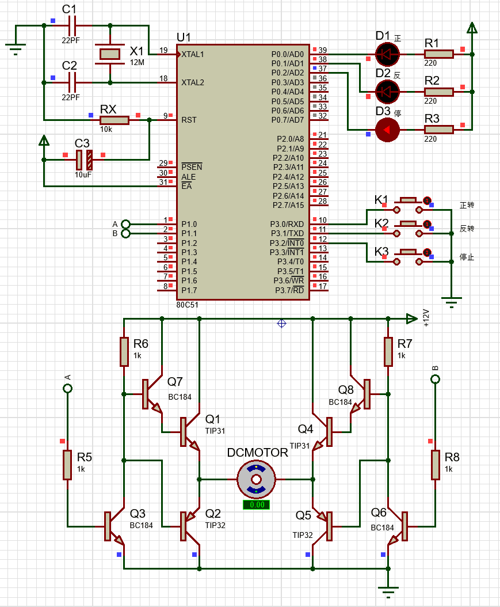
Task: Select the ground symbol under Q6
Action: (388, 589)
